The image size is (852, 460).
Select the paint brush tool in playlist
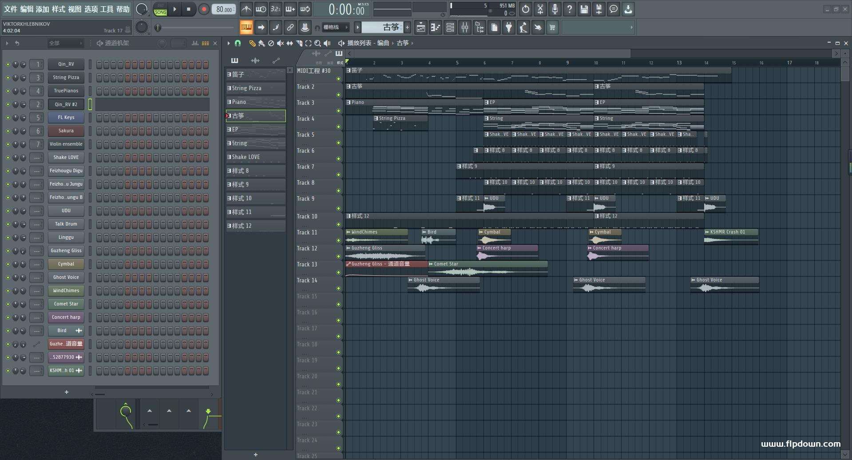[262, 43]
